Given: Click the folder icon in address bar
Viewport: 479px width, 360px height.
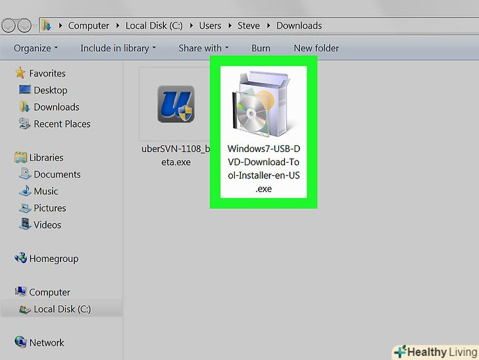Looking at the screenshot, I should pyautogui.click(x=46, y=26).
